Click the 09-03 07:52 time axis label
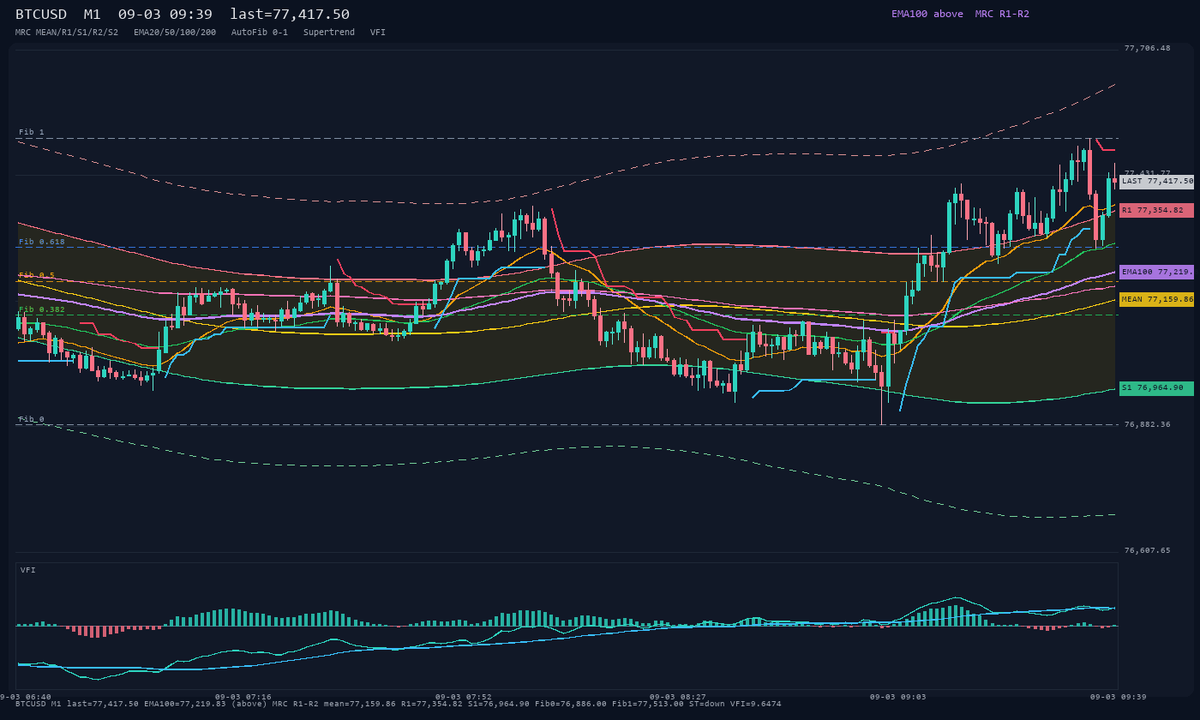Viewport: 1200px width, 720px height. point(463,697)
